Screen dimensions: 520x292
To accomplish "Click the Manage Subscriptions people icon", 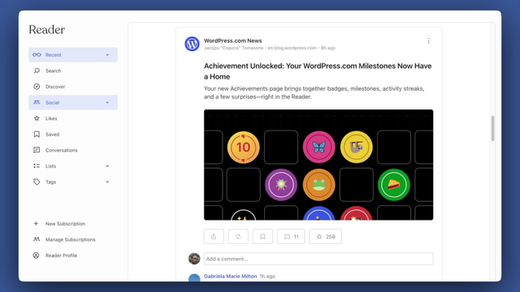I will 37,239.
